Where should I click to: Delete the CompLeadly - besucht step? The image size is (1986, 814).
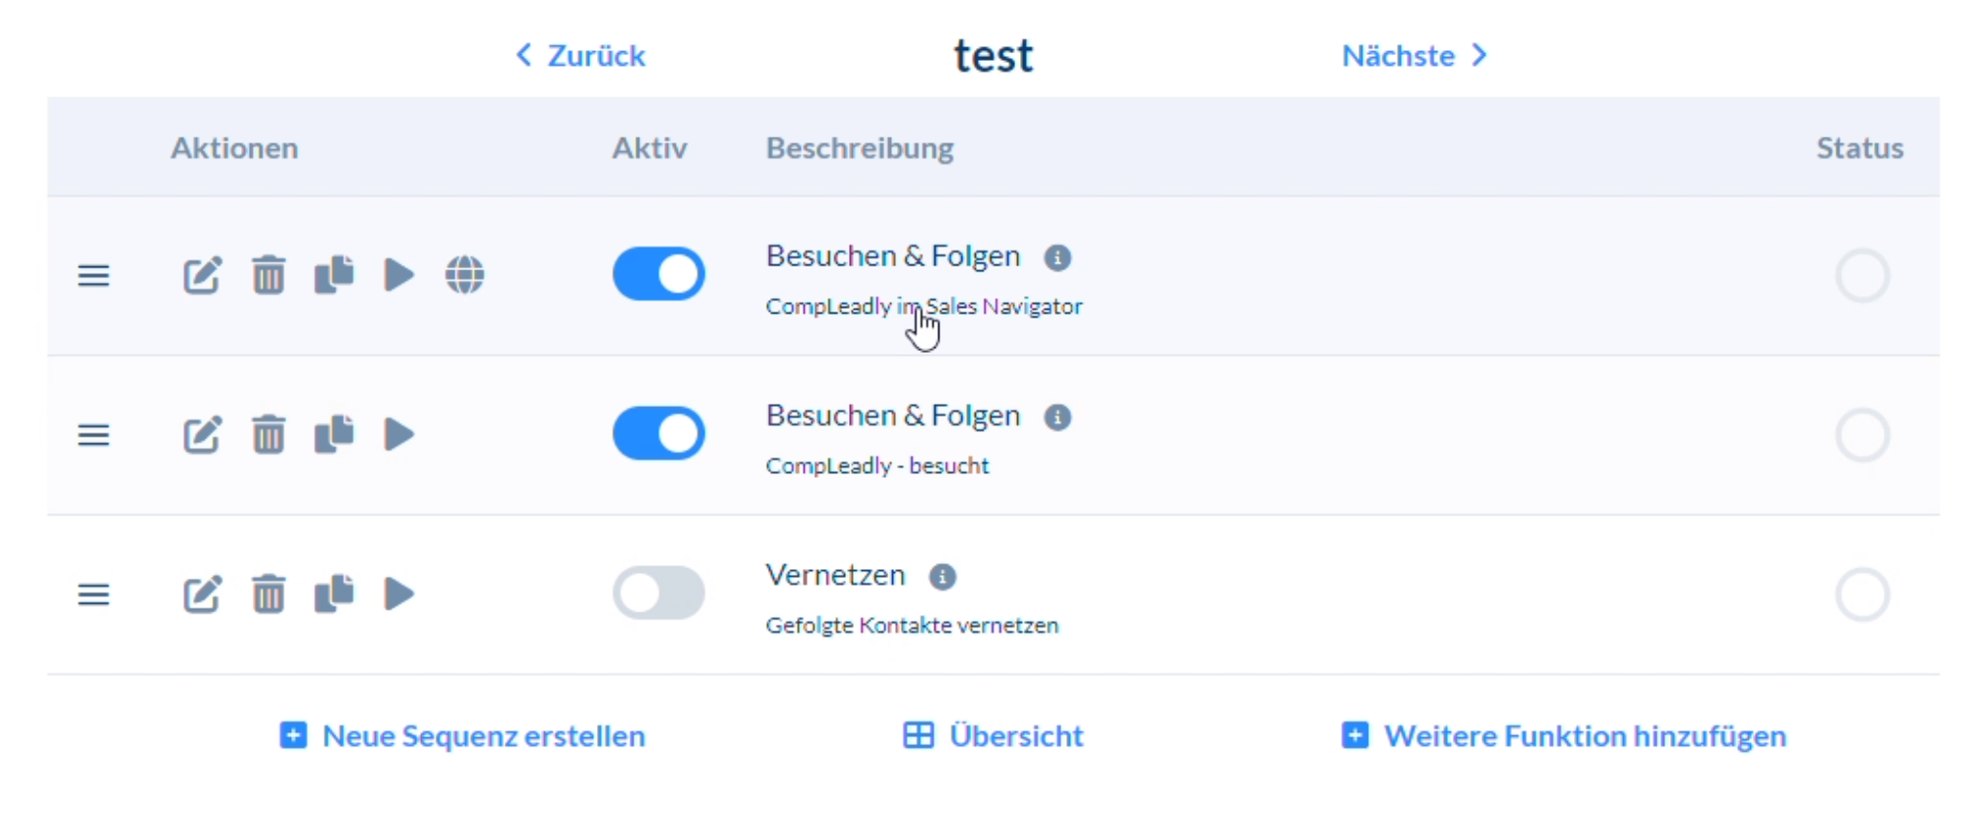[268, 435]
